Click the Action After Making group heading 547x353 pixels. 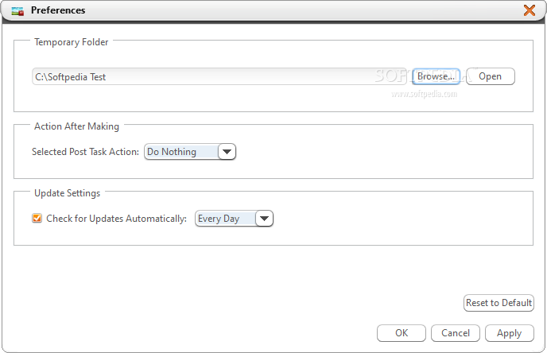point(76,126)
